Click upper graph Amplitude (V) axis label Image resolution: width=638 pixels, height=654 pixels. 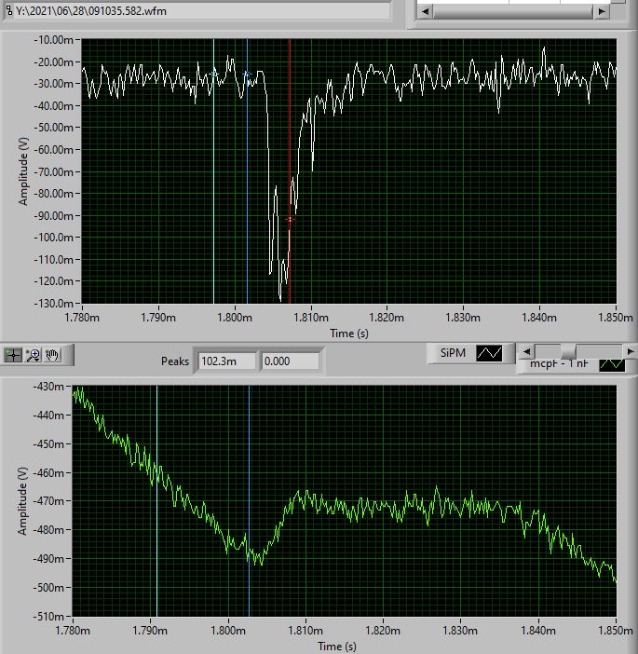[x=23, y=171]
